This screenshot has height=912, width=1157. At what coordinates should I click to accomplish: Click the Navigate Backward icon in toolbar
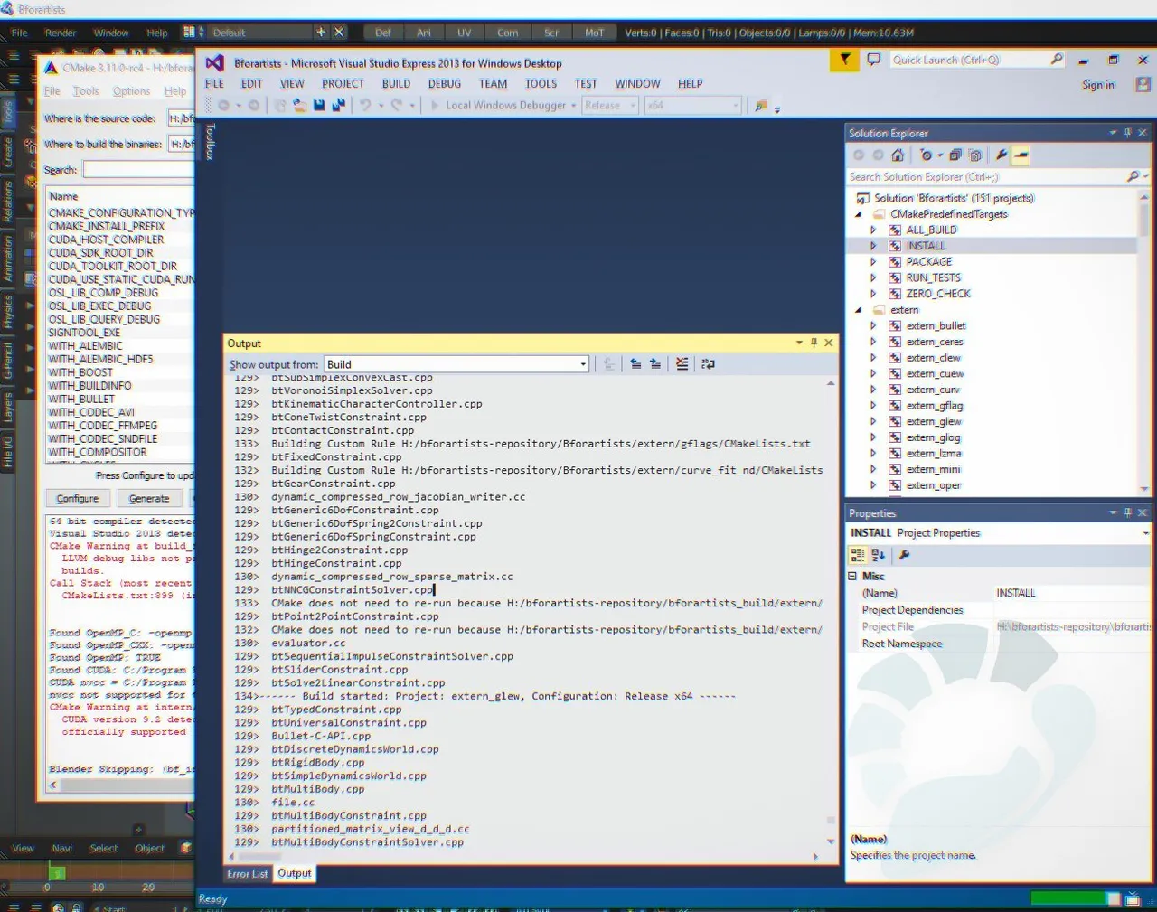[x=224, y=105]
